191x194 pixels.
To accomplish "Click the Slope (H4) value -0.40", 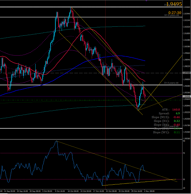I will coord(176,125).
